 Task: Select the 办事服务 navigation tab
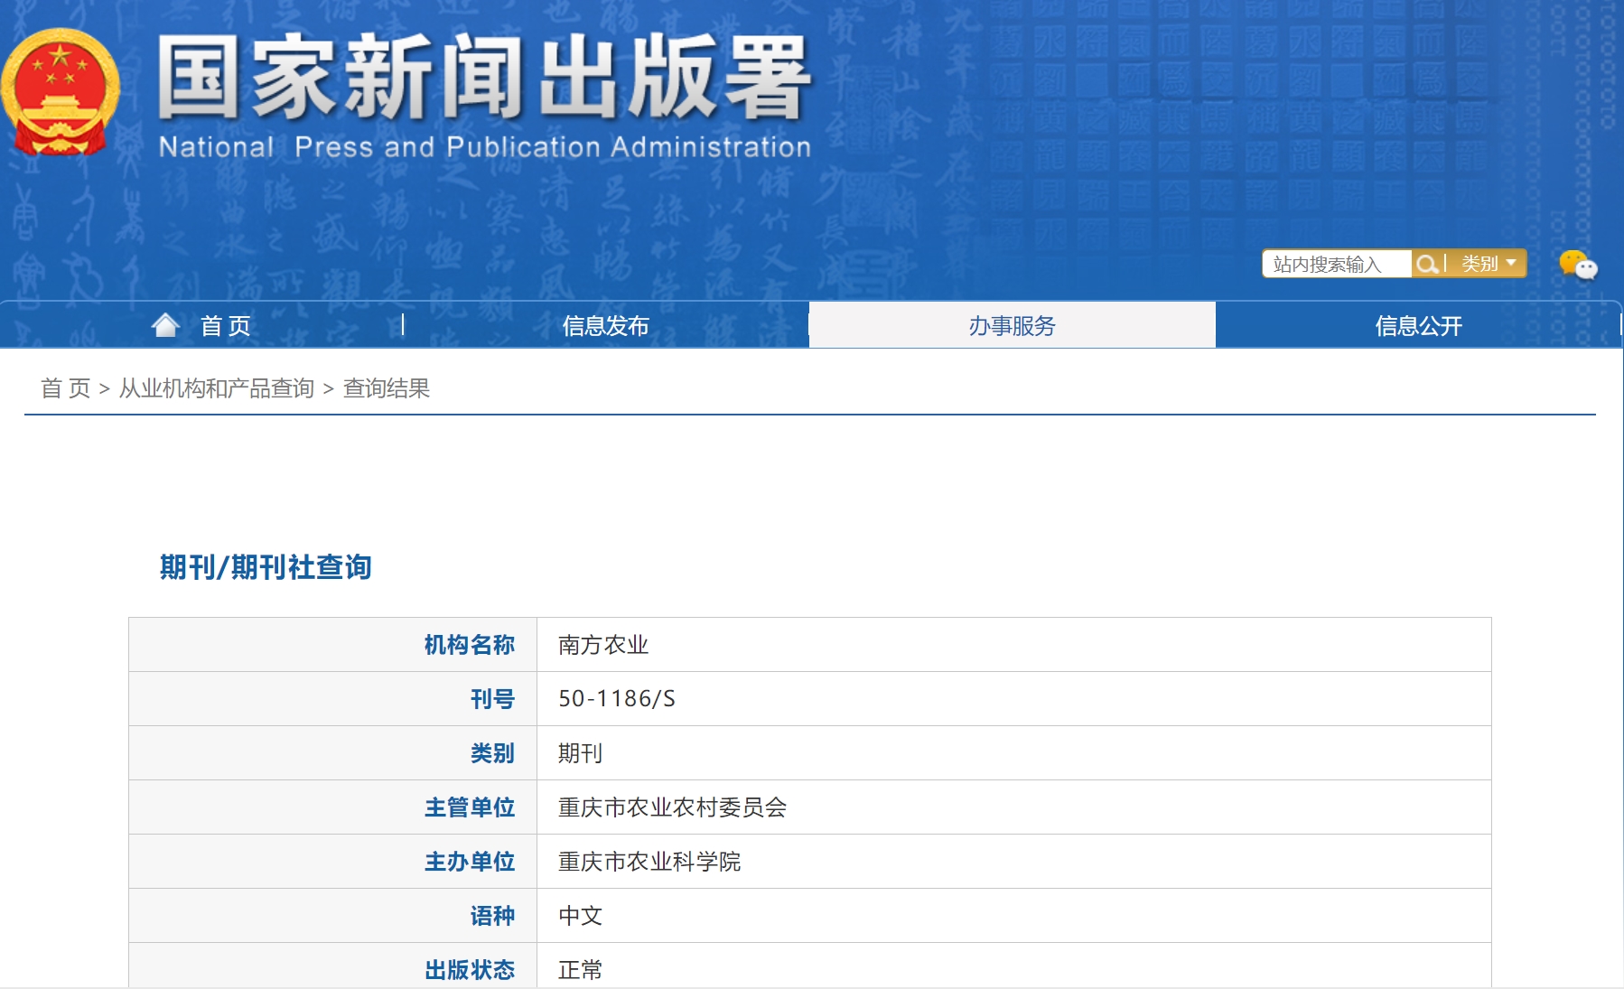(1012, 325)
